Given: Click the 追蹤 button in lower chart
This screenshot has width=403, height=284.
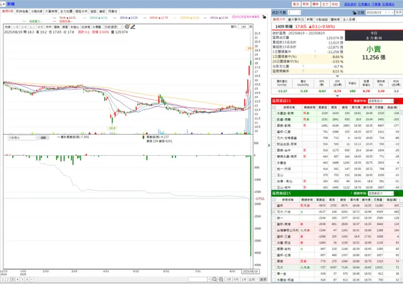Looking at the screenshot, I should [x=43, y=138].
